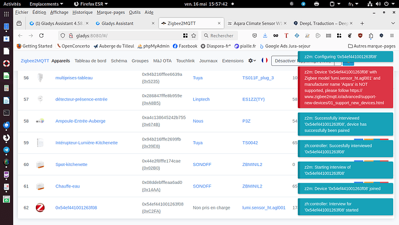
Task: Open the Emplacements menu
Action: (x=46, y=4)
